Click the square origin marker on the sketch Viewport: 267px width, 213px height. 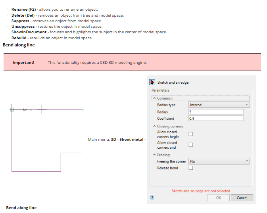pos(12,109)
